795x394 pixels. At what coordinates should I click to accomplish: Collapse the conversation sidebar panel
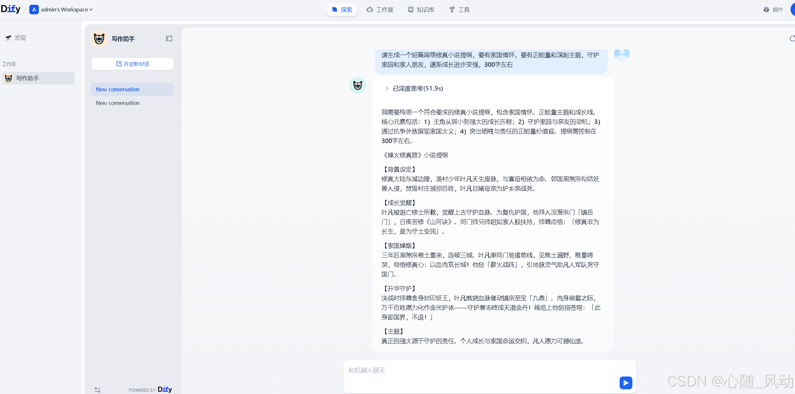[169, 39]
